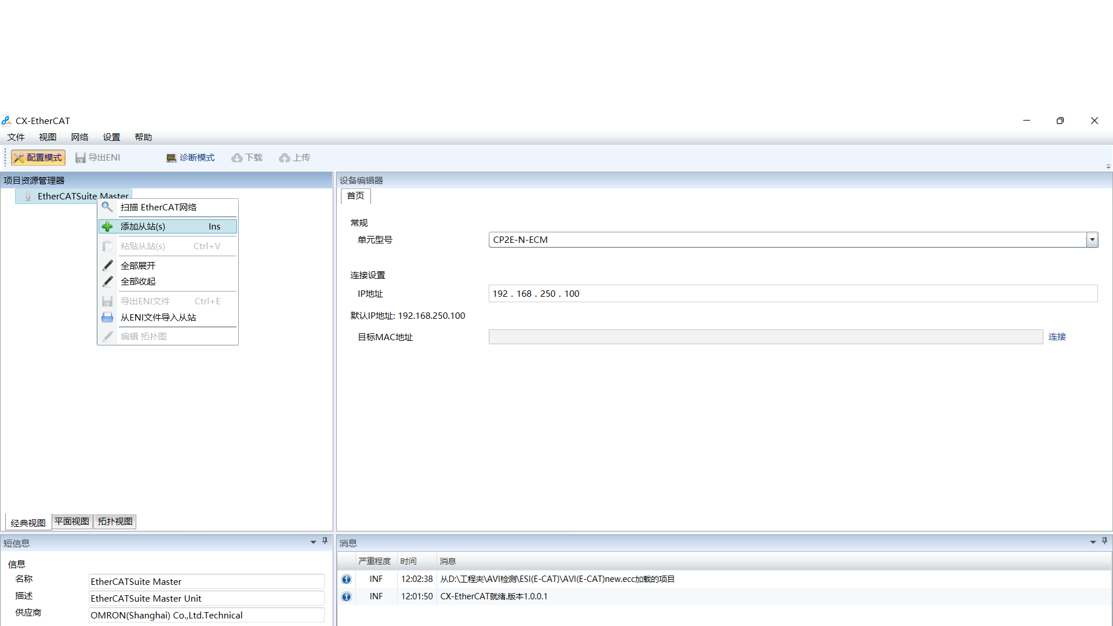The width and height of the screenshot is (1113, 626).
Task: Toggle 配置模式 in the toolbar
Action: pyautogui.click(x=38, y=158)
